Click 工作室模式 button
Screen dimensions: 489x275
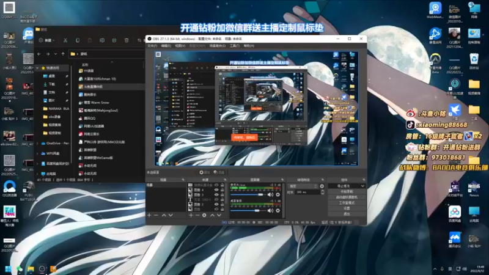(x=347, y=203)
